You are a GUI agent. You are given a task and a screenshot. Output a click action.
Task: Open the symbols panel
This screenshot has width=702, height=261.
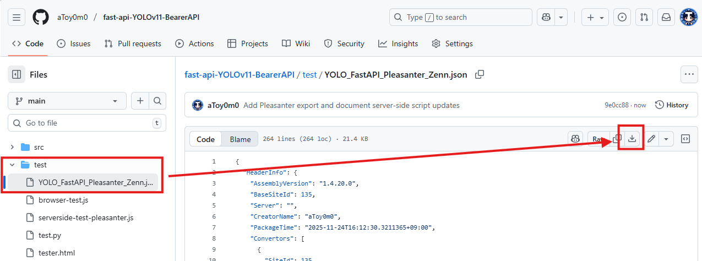[685, 139]
